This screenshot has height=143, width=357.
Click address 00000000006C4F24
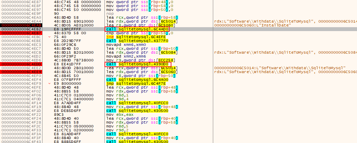point(21,119)
